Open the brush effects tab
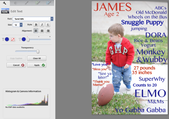Viewport: 169px width, 119px height. 26,3
